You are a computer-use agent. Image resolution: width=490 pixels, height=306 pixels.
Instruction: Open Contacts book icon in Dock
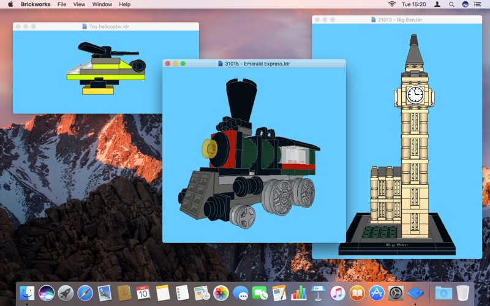(x=124, y=293)
